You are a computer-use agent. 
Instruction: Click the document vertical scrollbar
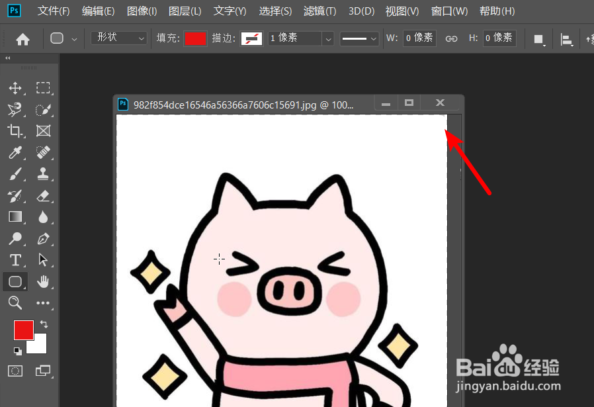[x=454, y=261]
